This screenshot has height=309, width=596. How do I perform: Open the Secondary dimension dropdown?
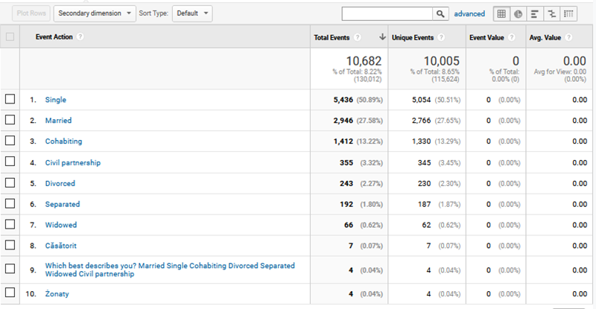pyautogui.click(x=95, y=13)
